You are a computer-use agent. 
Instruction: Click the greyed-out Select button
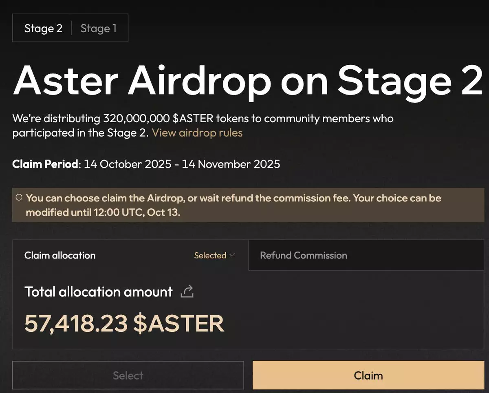click(128, 375)
